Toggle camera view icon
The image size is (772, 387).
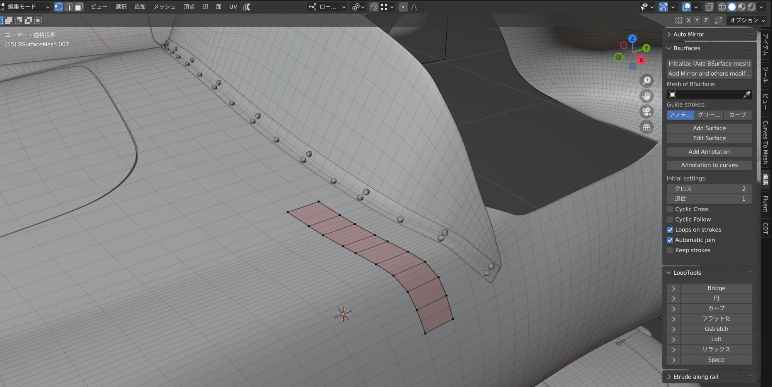coord(647,112)
